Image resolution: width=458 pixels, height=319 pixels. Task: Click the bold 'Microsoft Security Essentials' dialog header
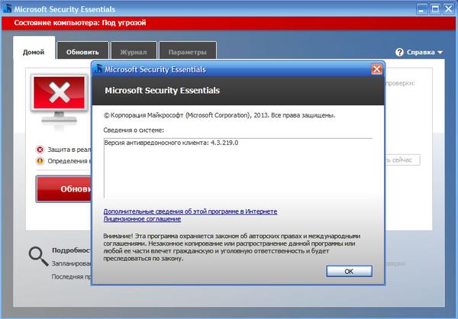pyautogui.click(x=162, y=91)
